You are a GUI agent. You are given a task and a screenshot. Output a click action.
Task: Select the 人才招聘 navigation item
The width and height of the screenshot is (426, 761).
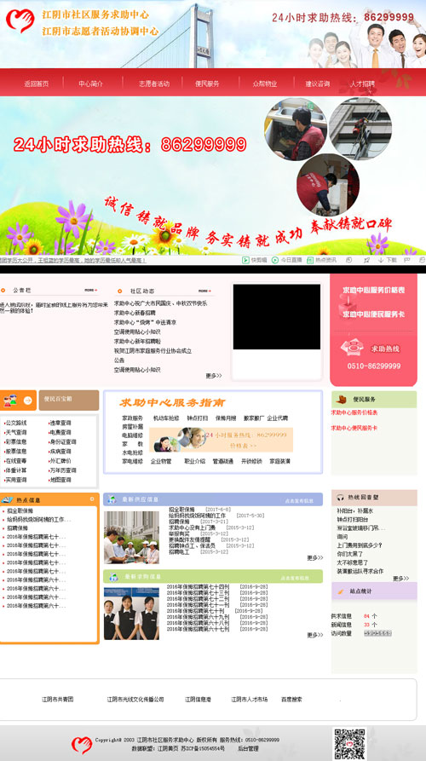click(x=362, y=84)
